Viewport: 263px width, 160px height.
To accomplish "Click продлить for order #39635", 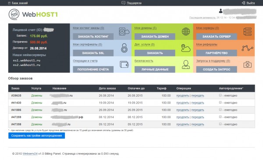I will tap(183, 96).
